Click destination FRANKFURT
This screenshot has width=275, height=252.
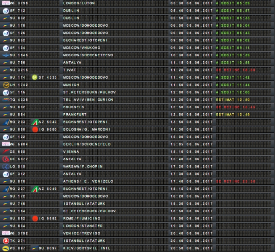[x=75, y=115]
